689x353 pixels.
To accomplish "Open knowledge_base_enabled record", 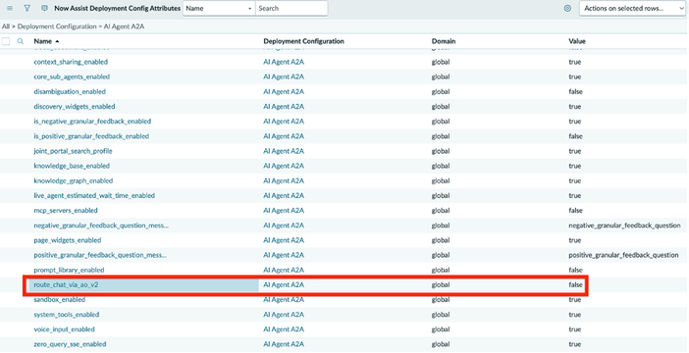I will tap(72, 166).
